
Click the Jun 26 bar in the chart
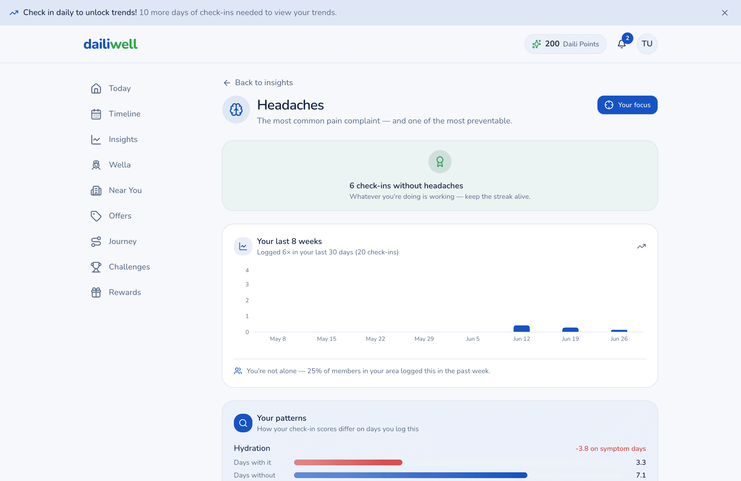coord(619,331)
